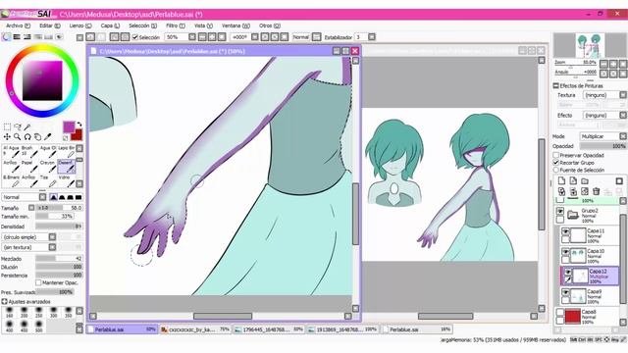This screenshot has height=353, width=628.
Task: Select the zoom magnifier tool
Action: 18,137
